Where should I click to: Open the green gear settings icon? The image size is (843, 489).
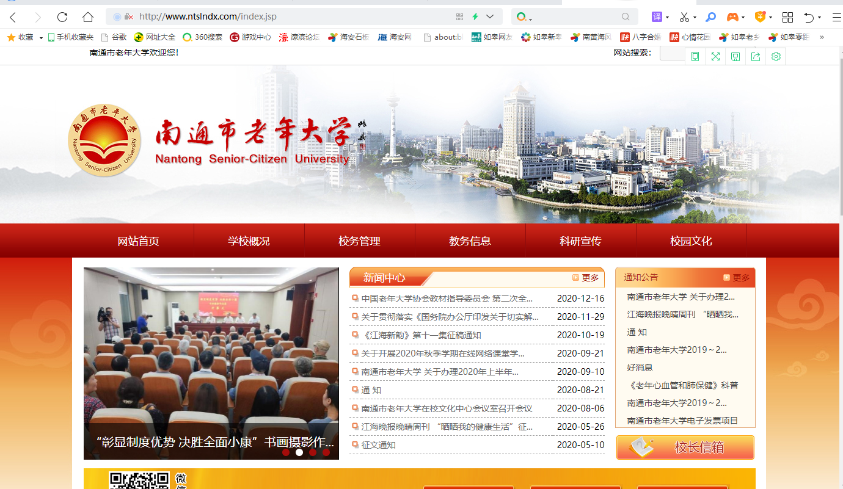(x=776, y=56)
